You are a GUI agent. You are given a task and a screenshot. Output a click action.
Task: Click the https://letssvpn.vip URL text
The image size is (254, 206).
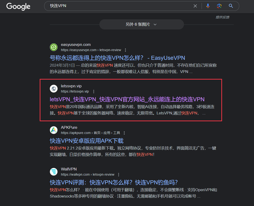(x=75, y=92)
